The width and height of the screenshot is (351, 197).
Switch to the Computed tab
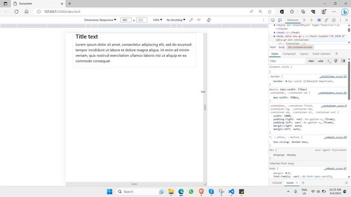click(x=289, y=54)
